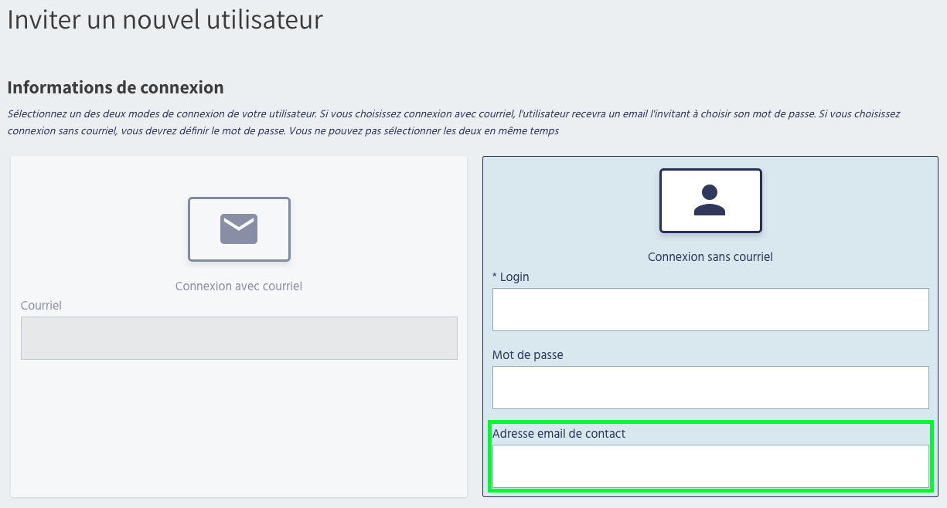Choose the "Connexion avec courriel" mode label
Image resolution: width=947 pixels, height=508 pixels.
(239, 286)
